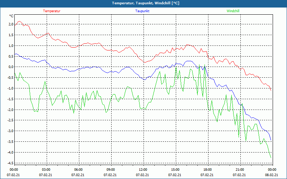Viewport: 287px width, 179px height.
Task: Click the -0,5 y-axis value
Action: pyautogui.click(x=10, y=78)
